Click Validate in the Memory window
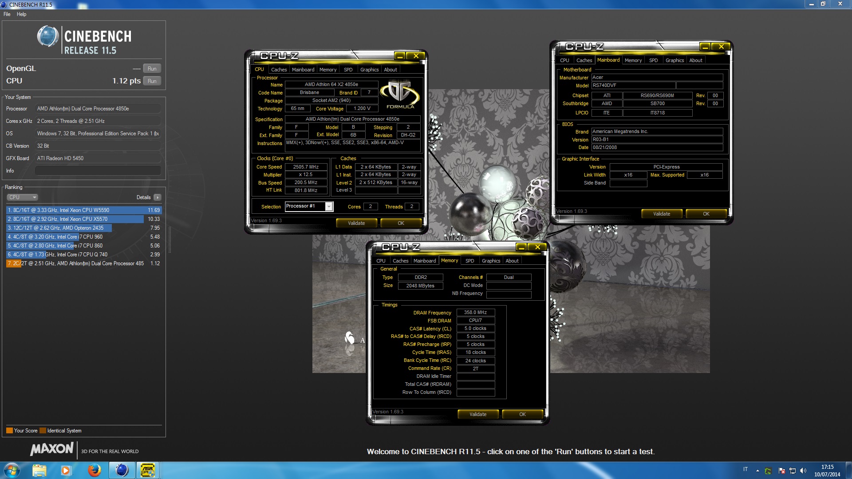 pyautogui.click(x=478, y=414)
